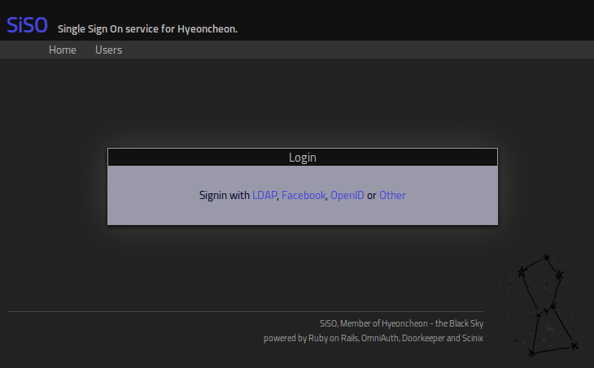Go to the Users page
Screen dimensions: 594x368
108,50
